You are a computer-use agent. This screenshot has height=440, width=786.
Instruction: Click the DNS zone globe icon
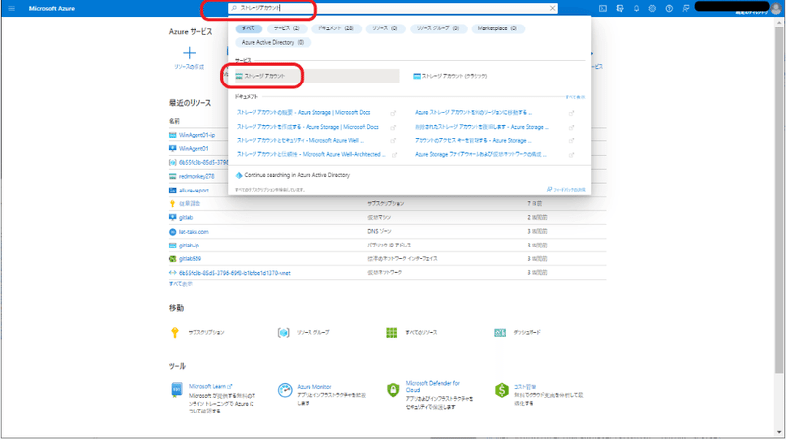(173, 232)
